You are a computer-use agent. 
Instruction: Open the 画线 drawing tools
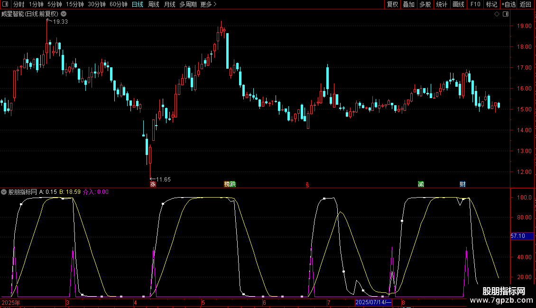(458, 5)
